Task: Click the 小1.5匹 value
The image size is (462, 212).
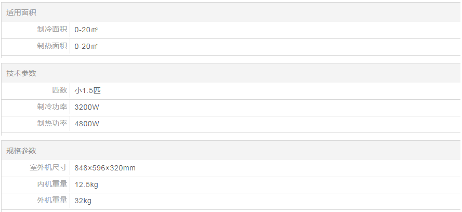Action: (x=87, y=91)
